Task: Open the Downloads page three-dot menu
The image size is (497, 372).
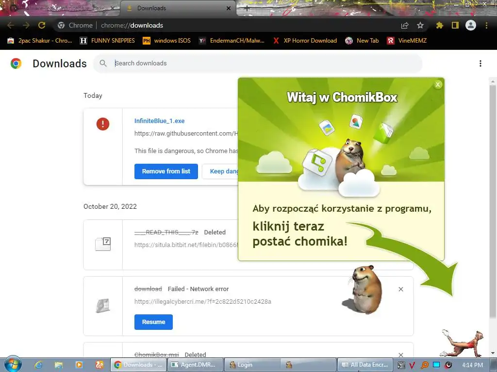Action: click(x=480, y=63)
